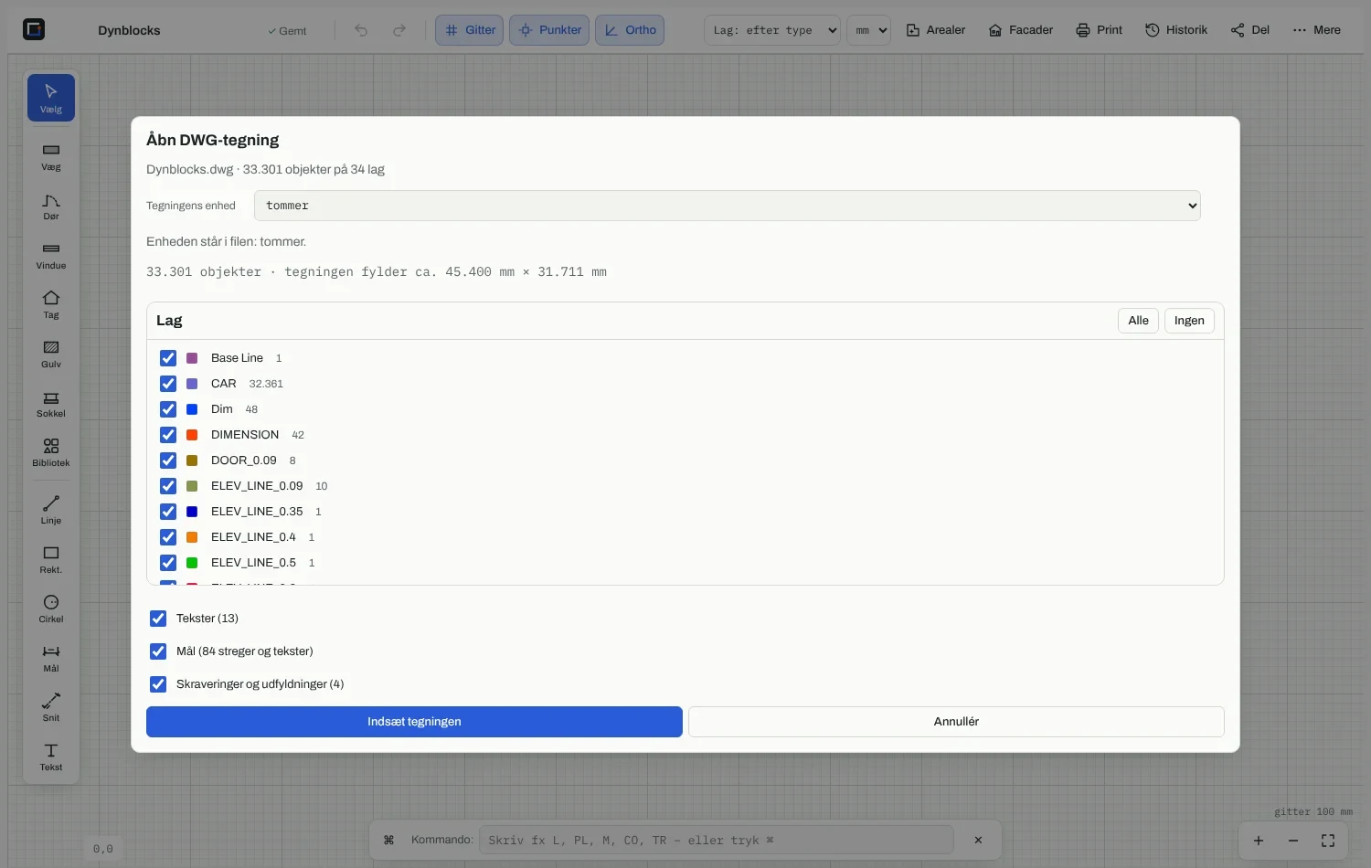1371x868 pixels.
Task: Choose the Væg wall tool
Action: [51, 156]
